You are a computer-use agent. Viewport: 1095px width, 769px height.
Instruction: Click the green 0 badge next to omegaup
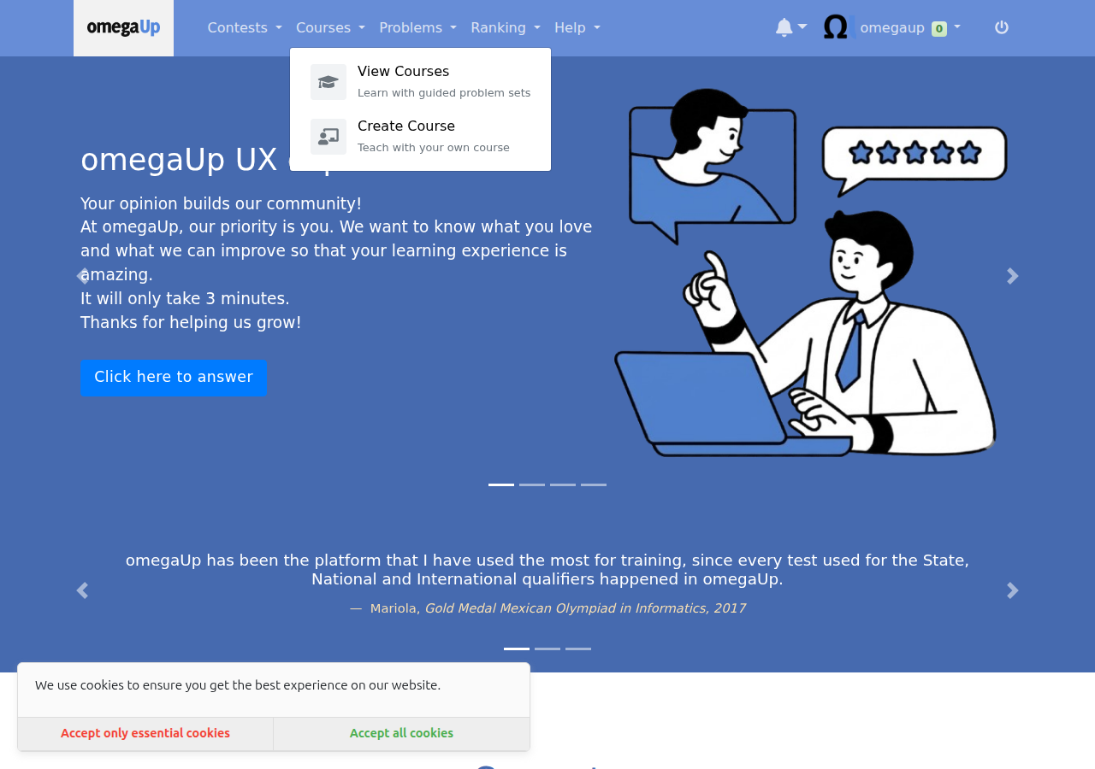pos(939,29)
